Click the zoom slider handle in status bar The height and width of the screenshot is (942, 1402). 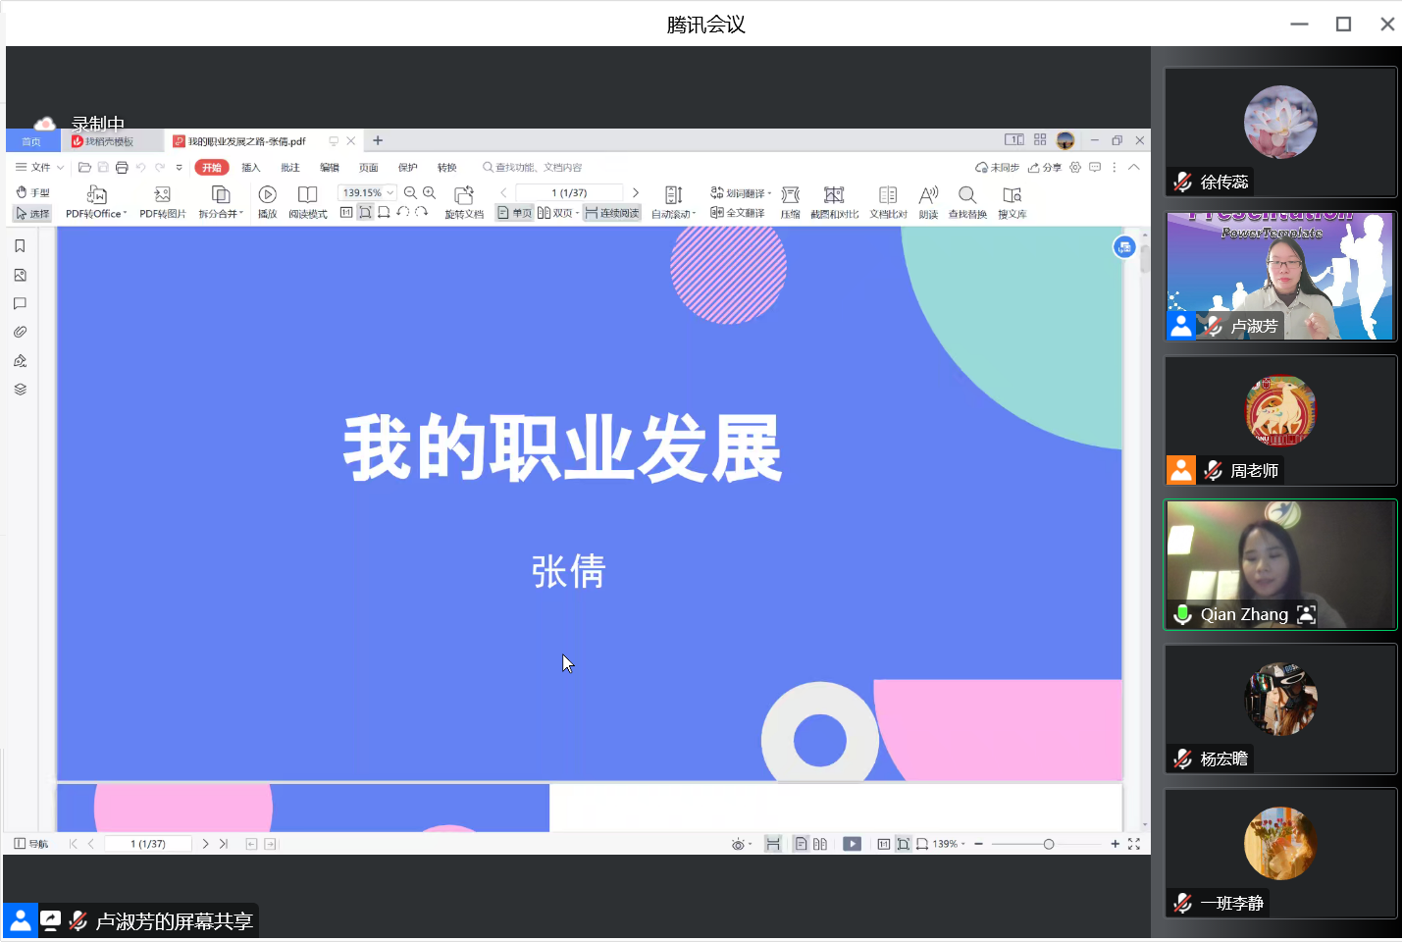click(1049, 844)
